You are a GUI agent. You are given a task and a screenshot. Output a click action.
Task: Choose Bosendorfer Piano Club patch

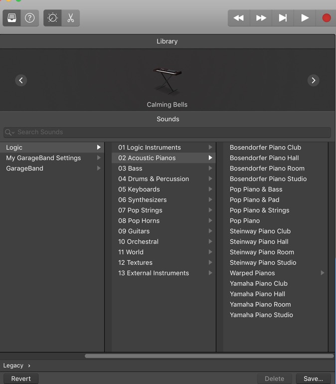275,148
